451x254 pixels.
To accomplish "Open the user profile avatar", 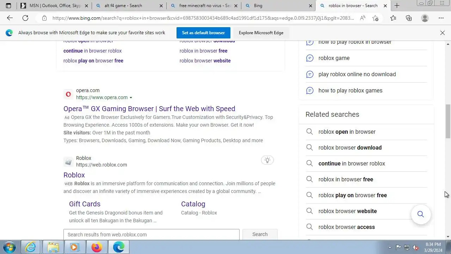I will [425, 18].
